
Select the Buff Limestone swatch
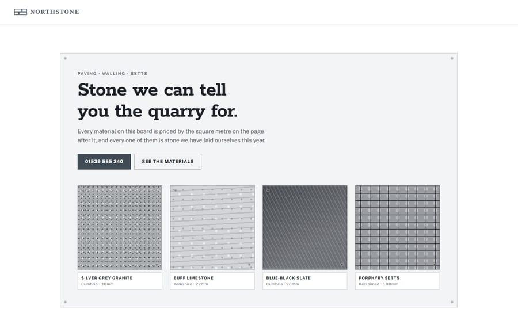tap(212, 227)
